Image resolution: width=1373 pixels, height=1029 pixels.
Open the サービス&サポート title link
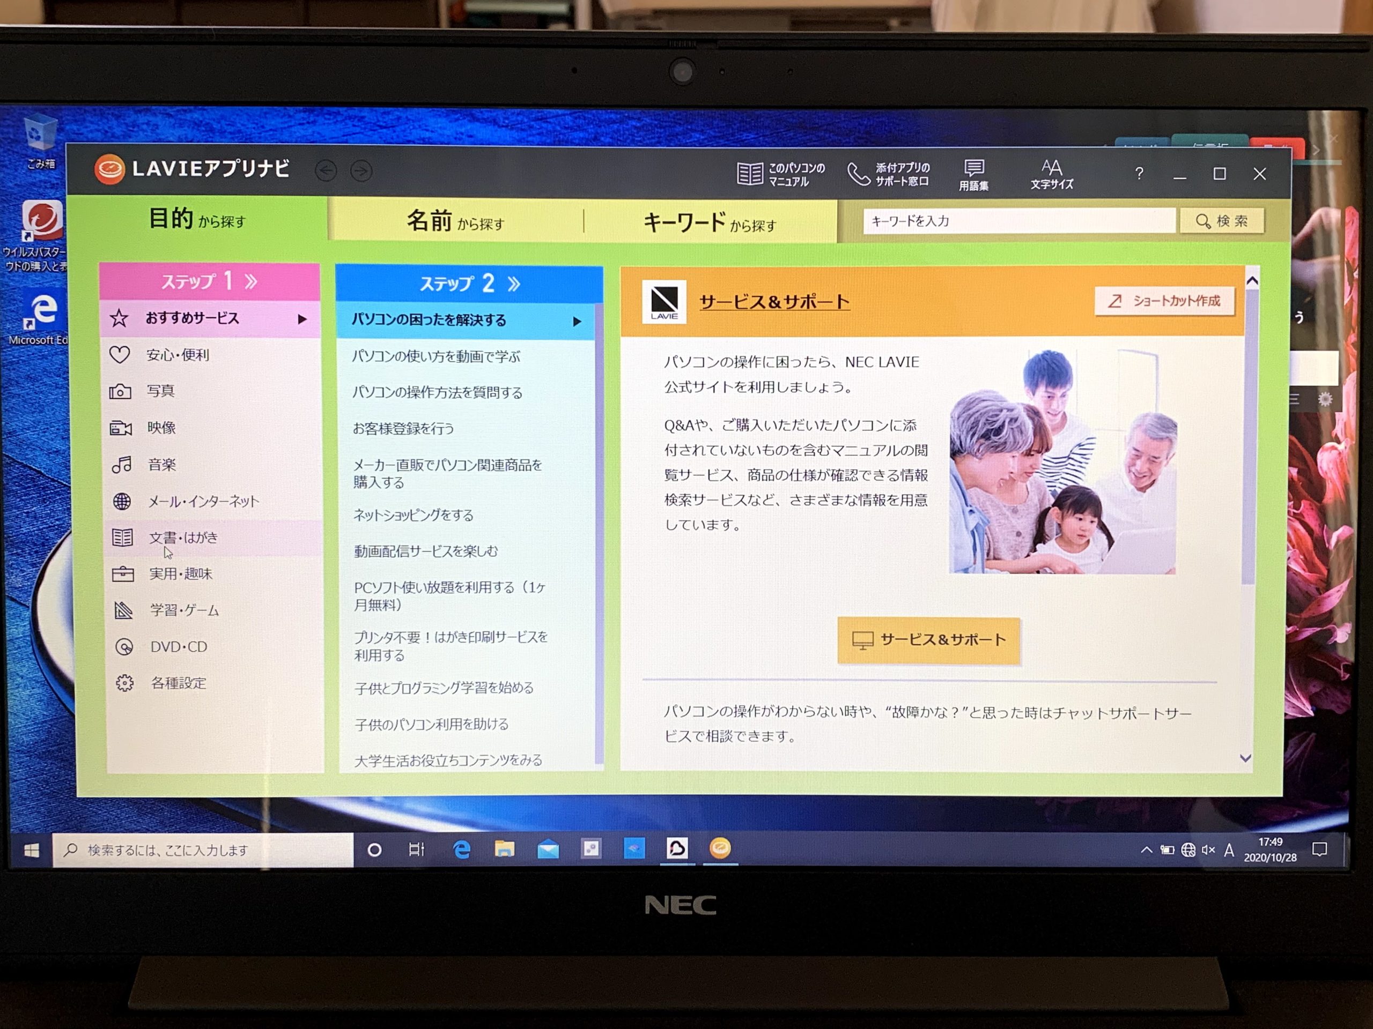coord(774,302)
